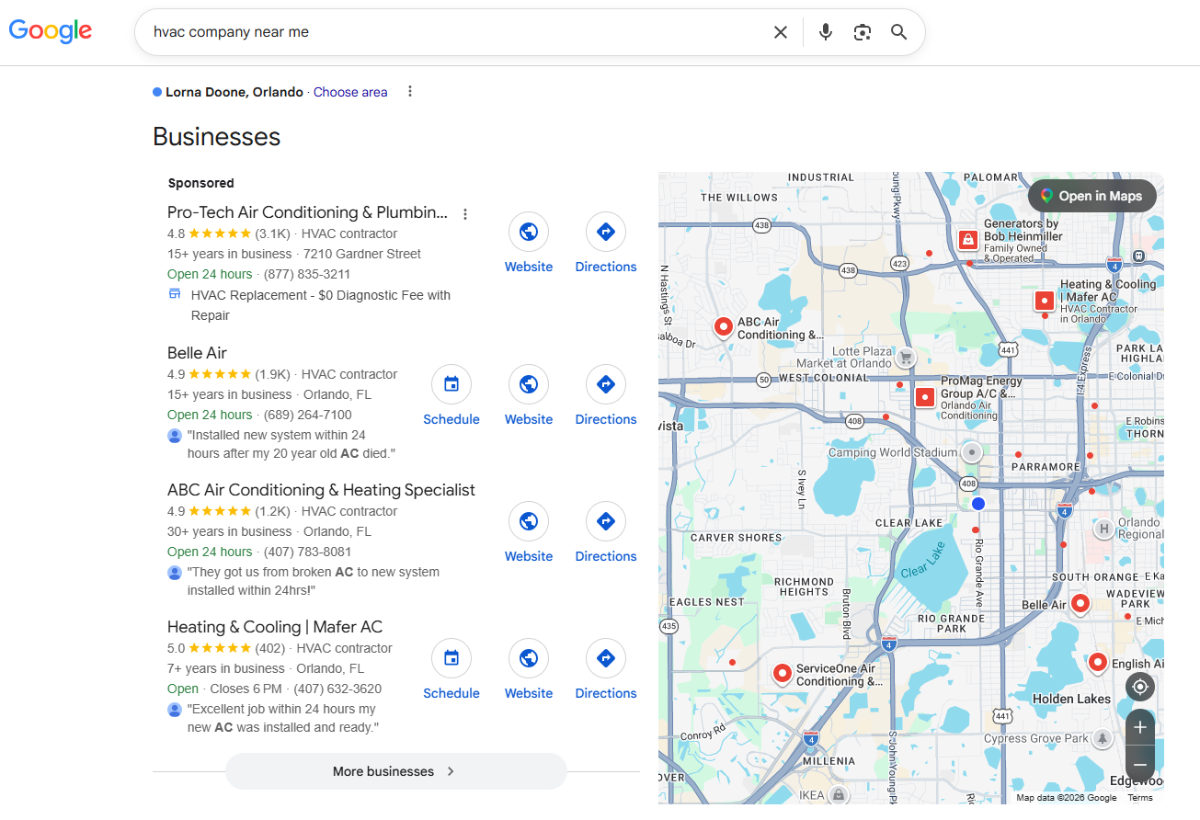Select English Air pin on map
1200x820 pixels.
(x=1097, y=663)
